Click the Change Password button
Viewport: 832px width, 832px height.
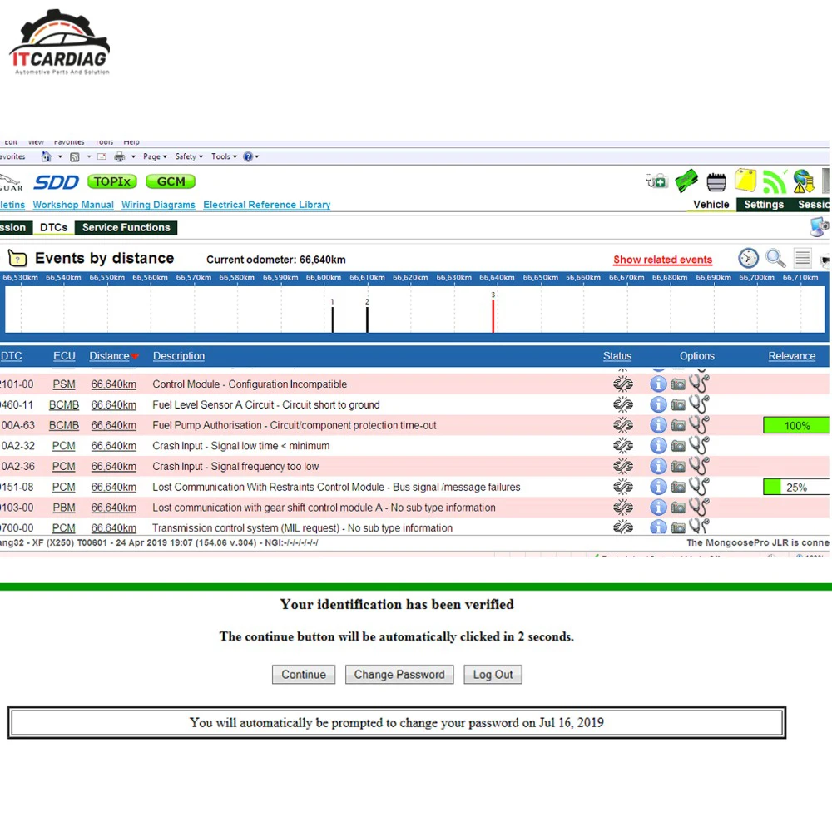399,675
